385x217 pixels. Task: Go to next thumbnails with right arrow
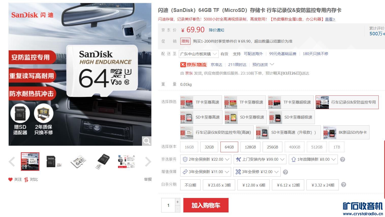[x=148, y=162]
